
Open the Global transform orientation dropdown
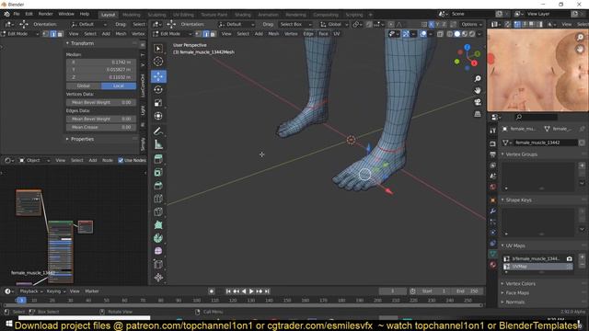pos(334,24)
